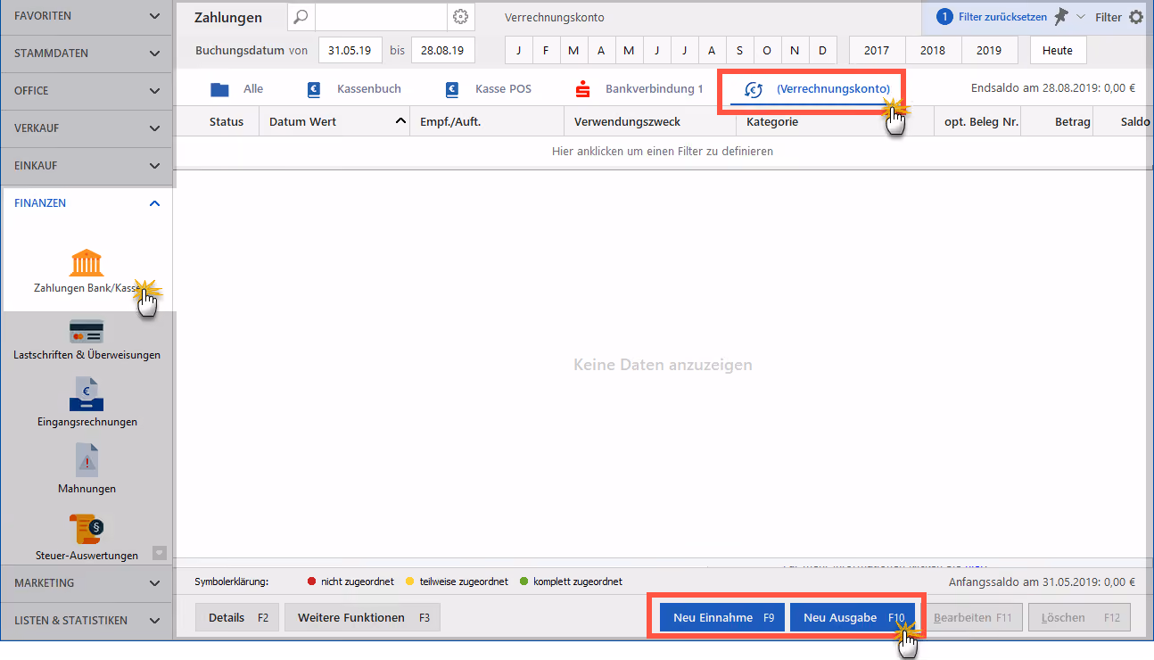Click the Heute button

tap(1058, 51)
